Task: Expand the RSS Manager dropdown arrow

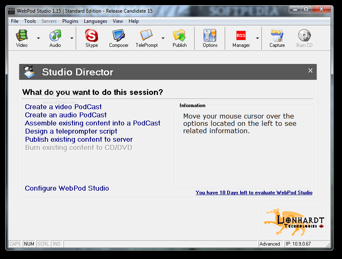Action: click(x=257, y=38)
